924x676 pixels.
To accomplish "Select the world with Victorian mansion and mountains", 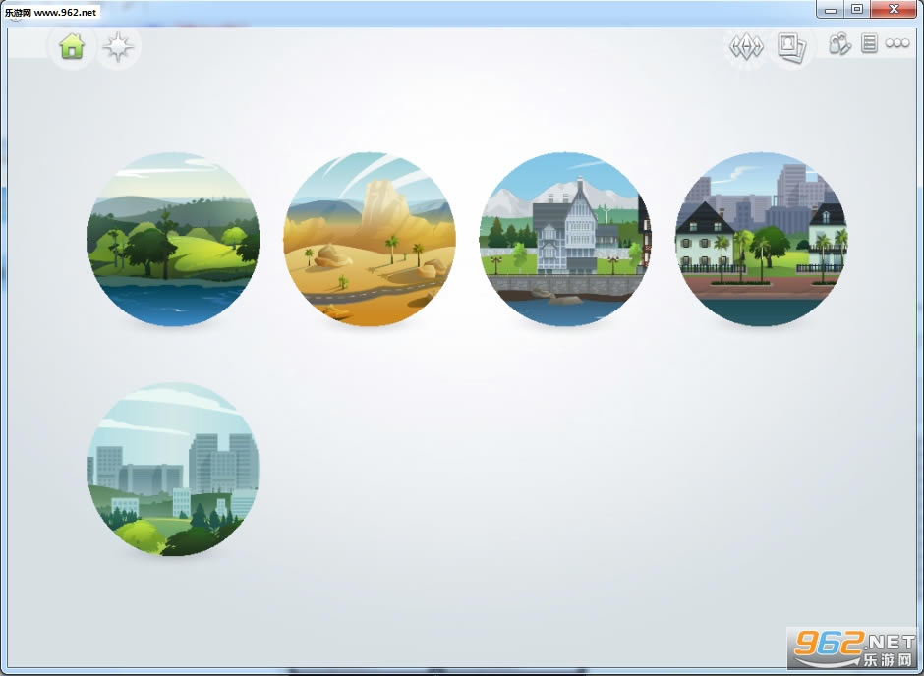I will pos(565,239).
